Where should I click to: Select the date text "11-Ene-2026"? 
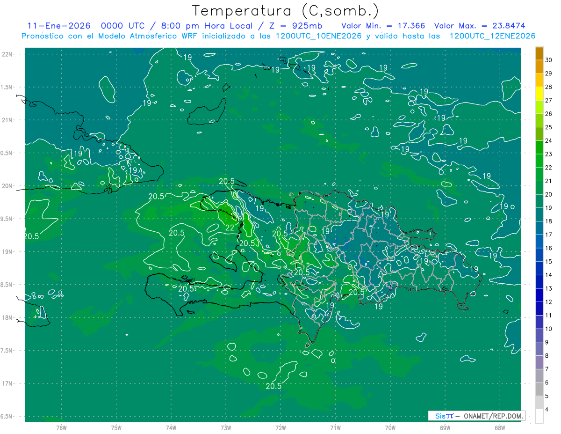coord(58,26)
